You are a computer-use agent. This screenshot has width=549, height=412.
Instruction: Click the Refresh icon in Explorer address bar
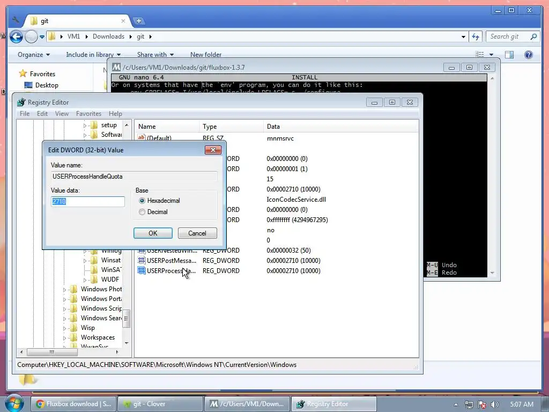[x=476, y=36]
